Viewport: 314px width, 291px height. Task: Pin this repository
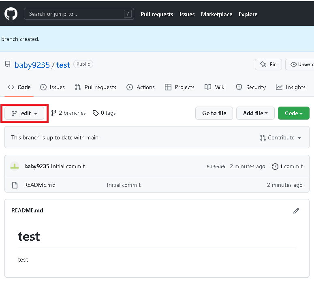click(268, 64)
